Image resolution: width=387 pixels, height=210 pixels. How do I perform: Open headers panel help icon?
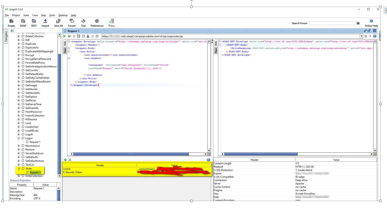coord(208,160)
